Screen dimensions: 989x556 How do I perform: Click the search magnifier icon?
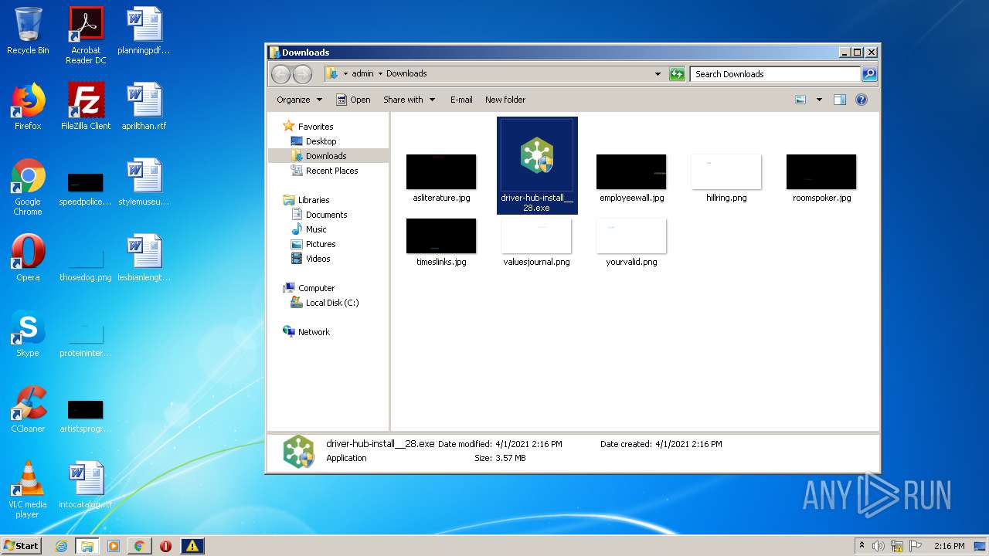coord(869,74)
